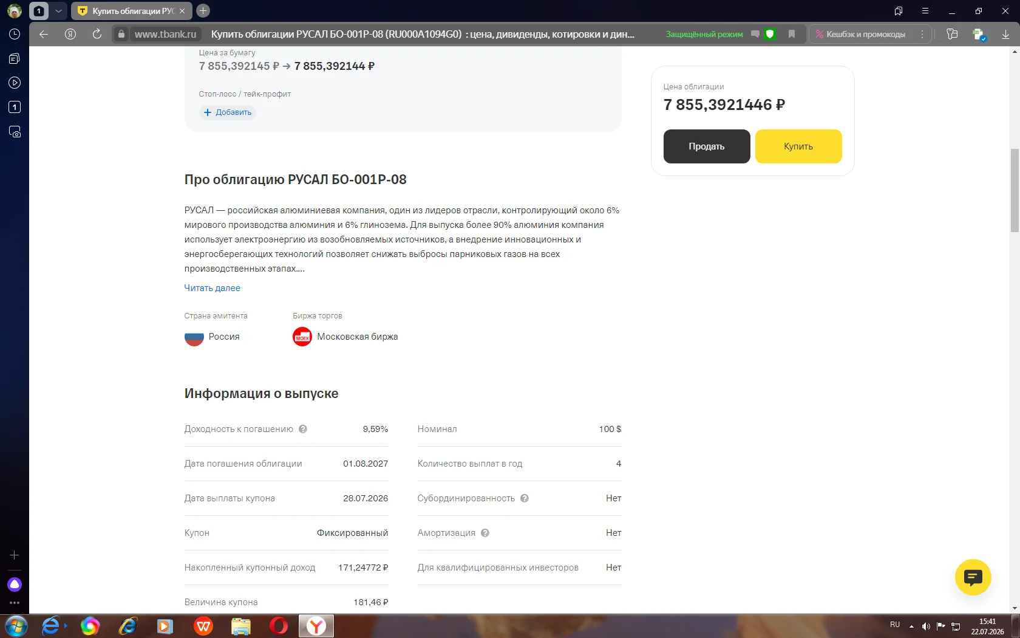Open site reviews speech bubble icon
The width and height of the screenshot is (1020, 638).
(x=755, y=34)
